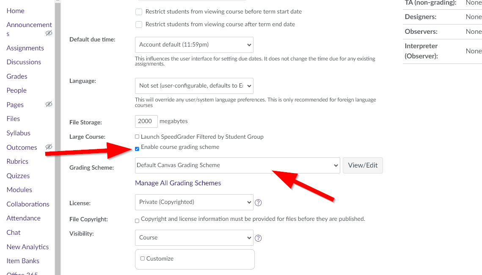This screenshot has width=482, height=275.
Task: Open the Grading Scheme dropdown
Action: [237, 165]
